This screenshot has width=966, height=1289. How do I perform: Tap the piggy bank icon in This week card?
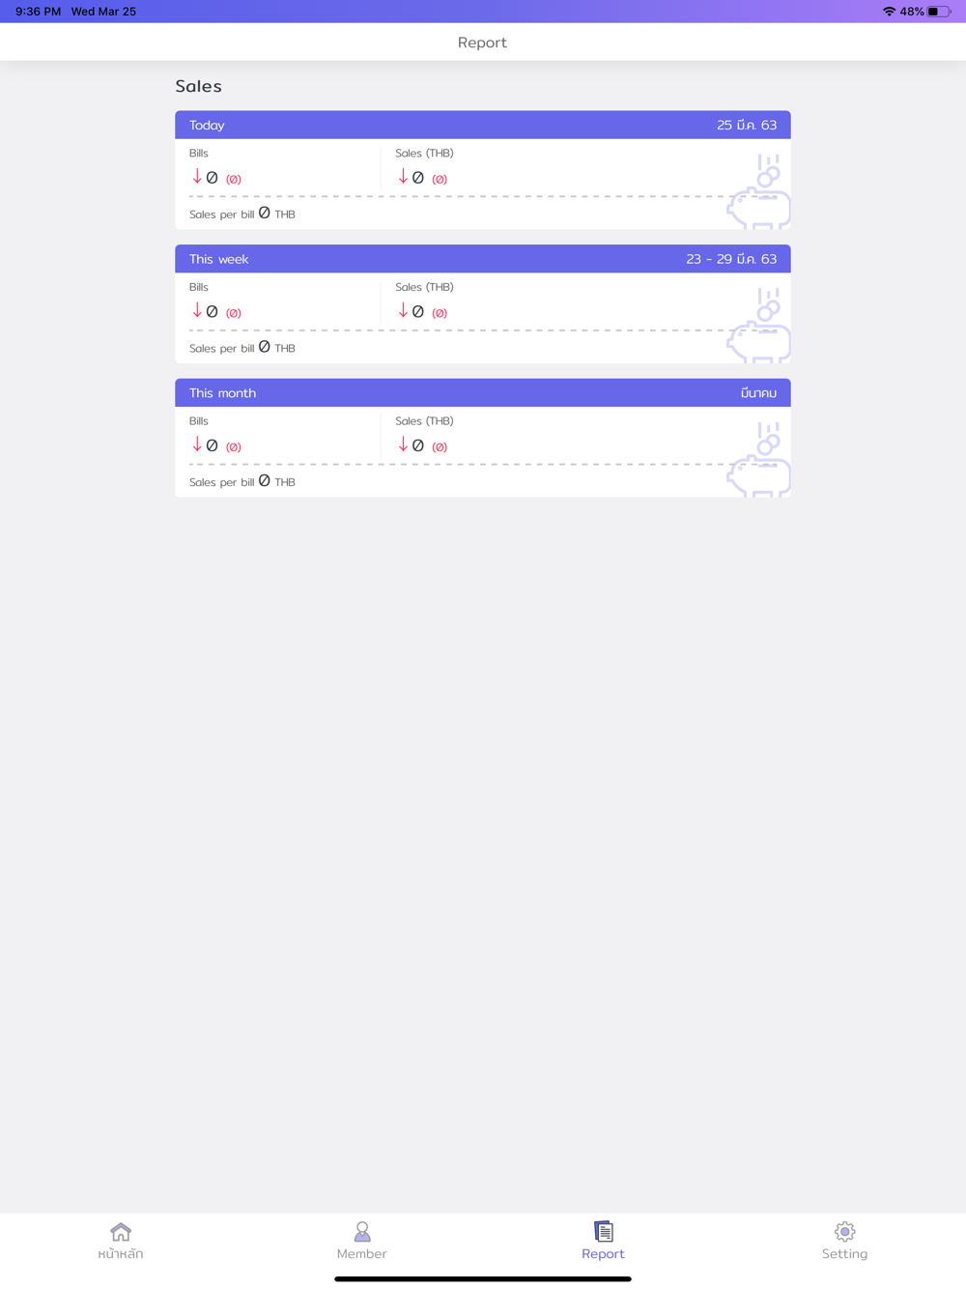click(759, 326)
